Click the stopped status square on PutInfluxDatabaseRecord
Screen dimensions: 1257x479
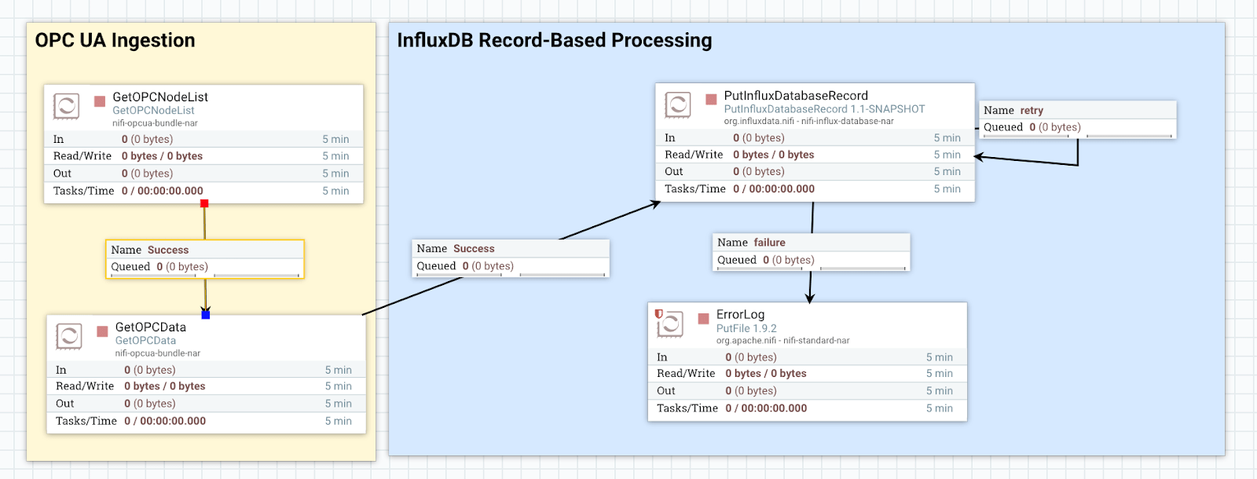(711, 100)
